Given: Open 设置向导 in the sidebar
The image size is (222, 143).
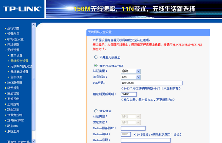Looking at the screenshot, I should click(x=13, y=34).
